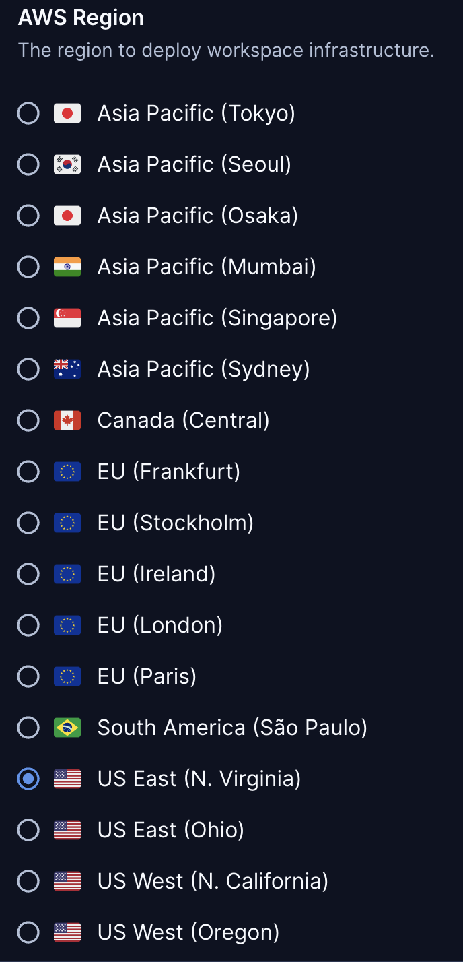Click the India flag beside Mumbai region
Screen dimensions: 463x962
pyautogui.click(x=67, y=267)
